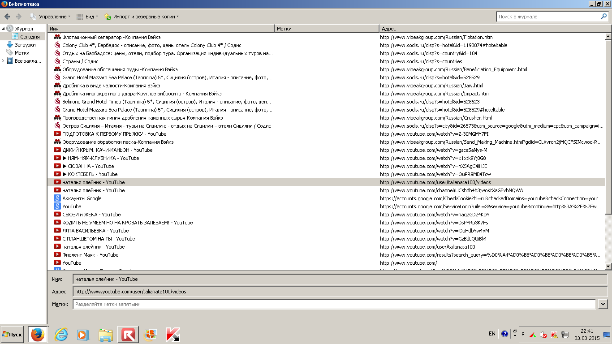This screenshot has width=612, height=344.
Task: Select С ПЛАНШЕТОМ НА ТЫ row
Action: pyautogui.click(x=326, y=239)
